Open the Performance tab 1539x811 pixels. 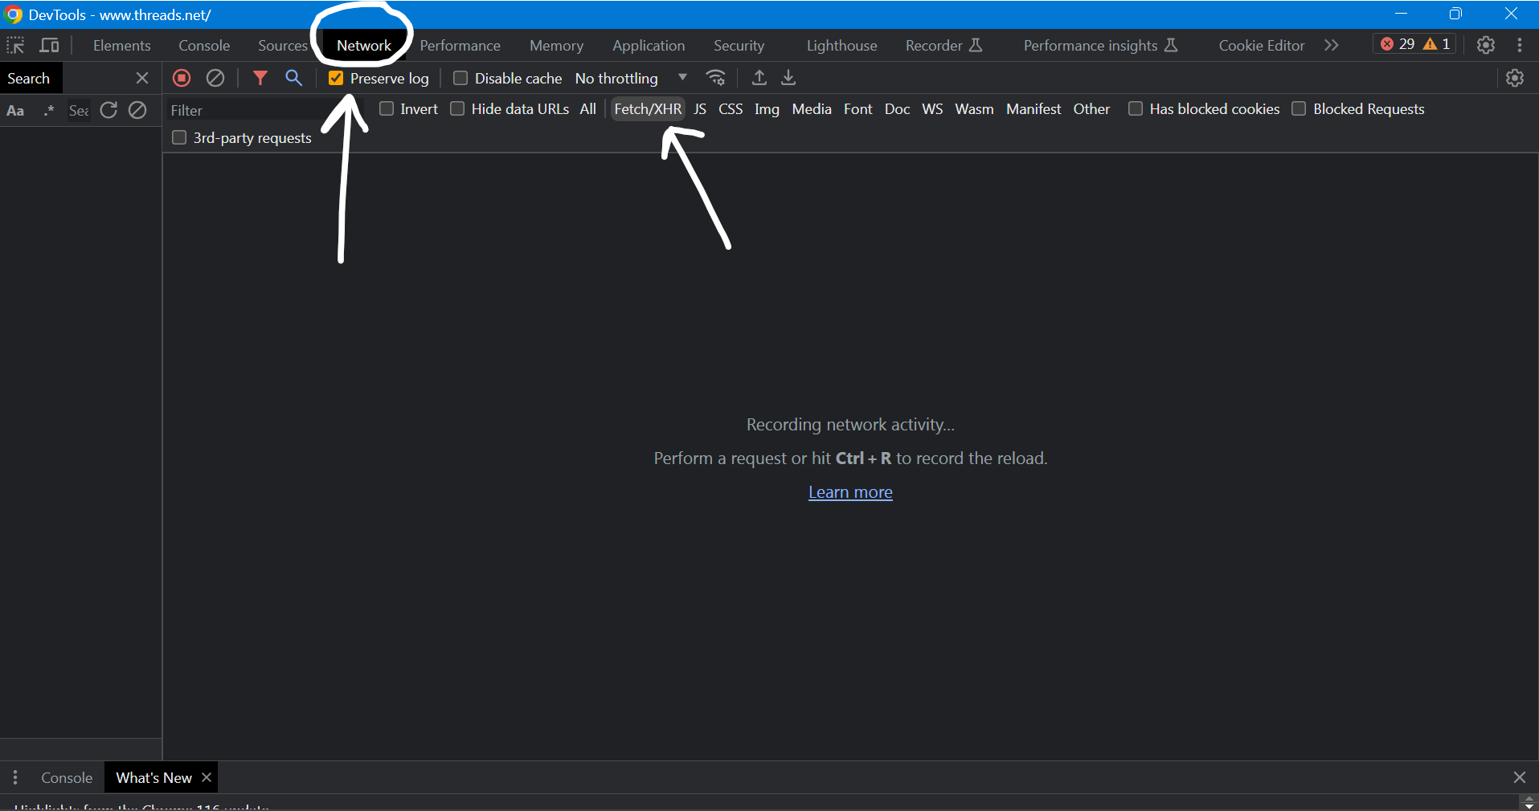[x=460, y=45]
